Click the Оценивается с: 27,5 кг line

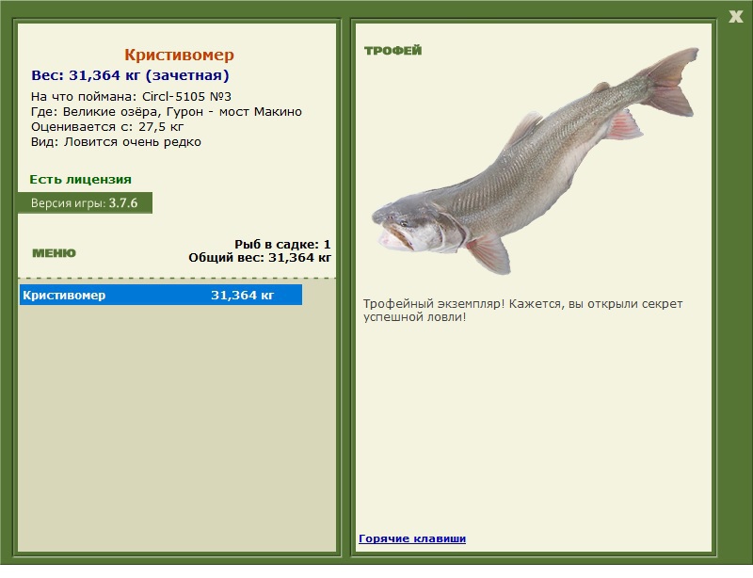[107, 126]
